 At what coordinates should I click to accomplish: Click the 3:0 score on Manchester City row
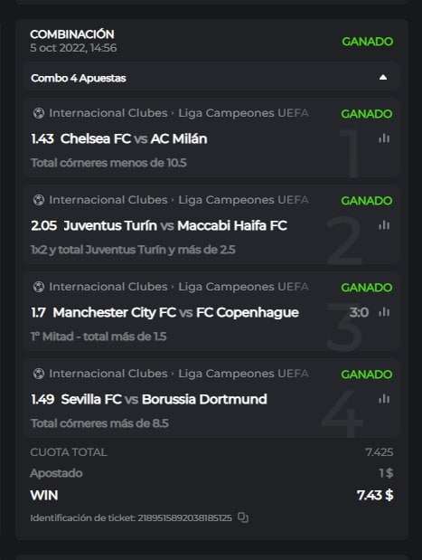(359, 312)
